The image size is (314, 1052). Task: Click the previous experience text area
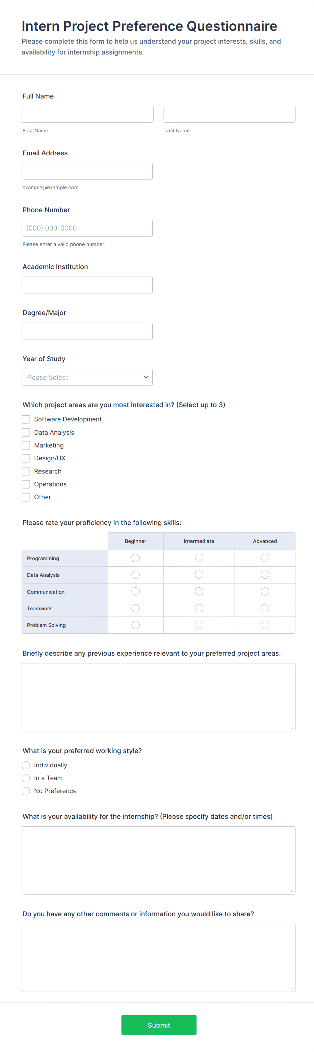(158, 697)
